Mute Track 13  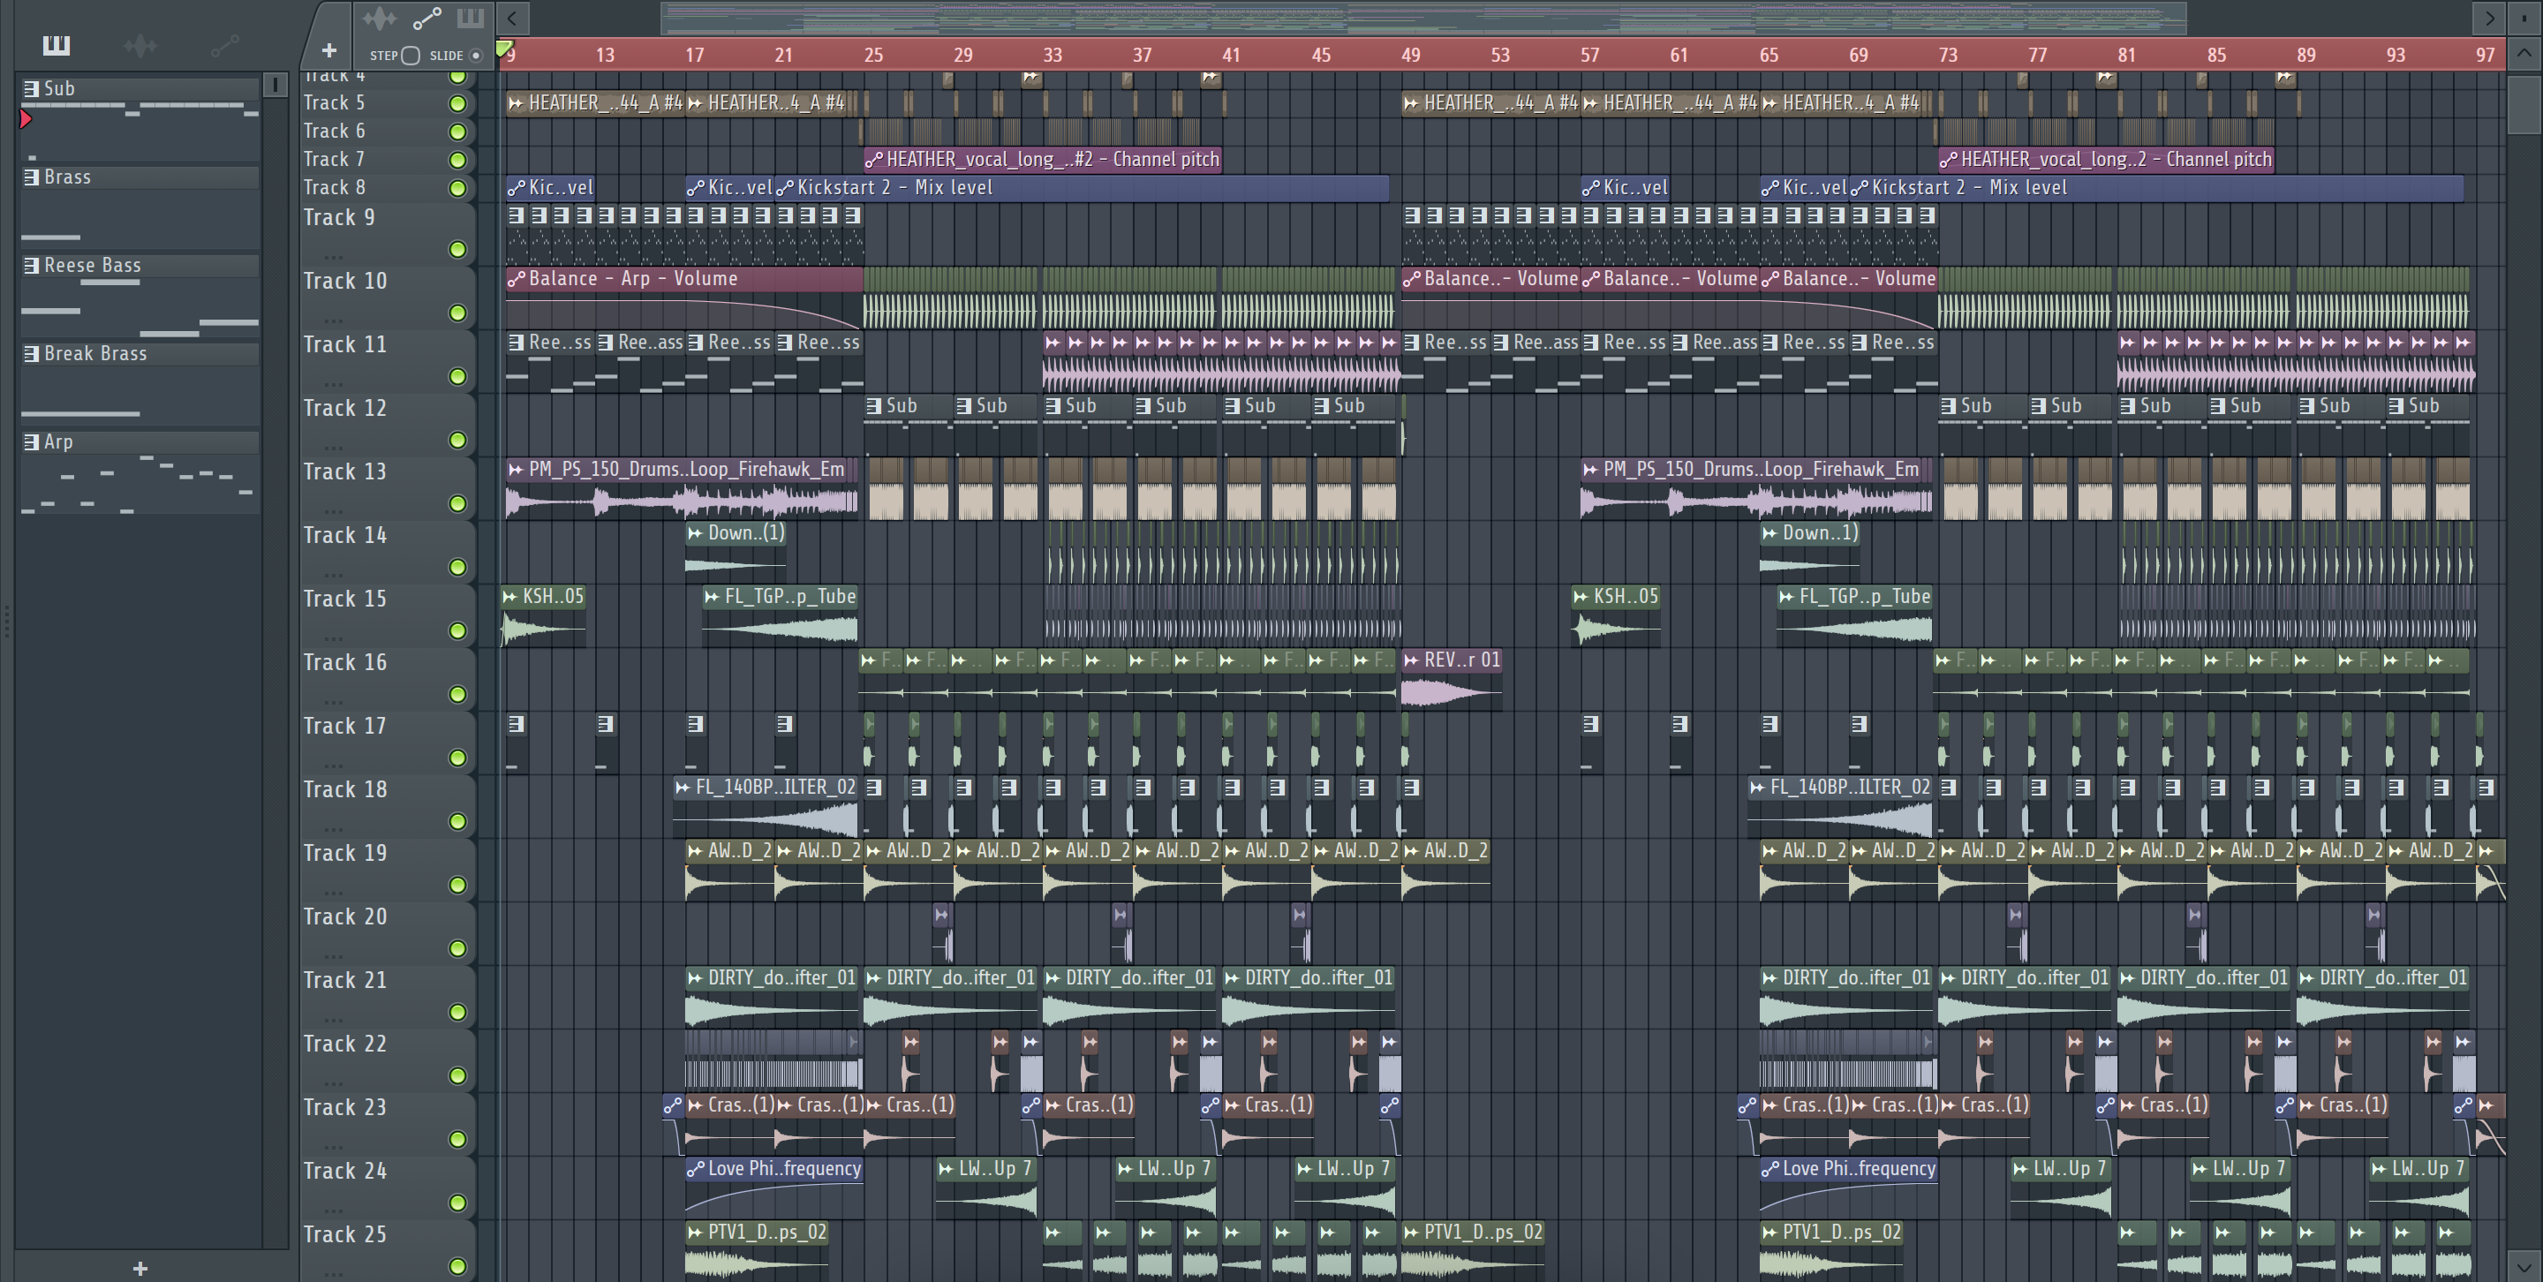tap(457, 504)
